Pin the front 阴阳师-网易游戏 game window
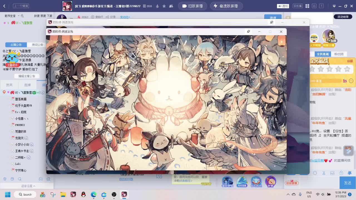 [x=248, y=31]
